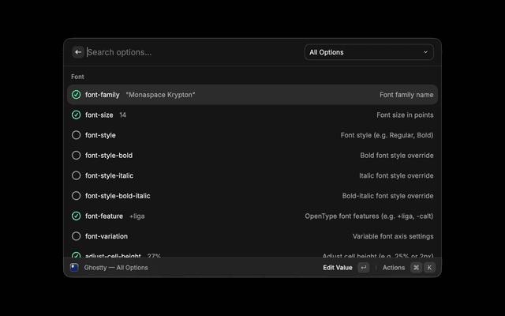Viewport: 505px width, 316px height.
Task: Enable the font-variation option circle
Action: click(77, 236)
